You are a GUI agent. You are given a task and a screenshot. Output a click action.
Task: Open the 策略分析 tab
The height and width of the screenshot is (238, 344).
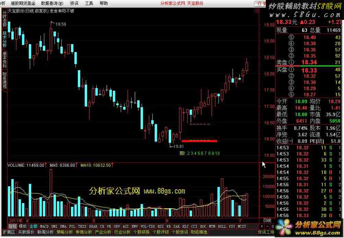tap(65, 232)
